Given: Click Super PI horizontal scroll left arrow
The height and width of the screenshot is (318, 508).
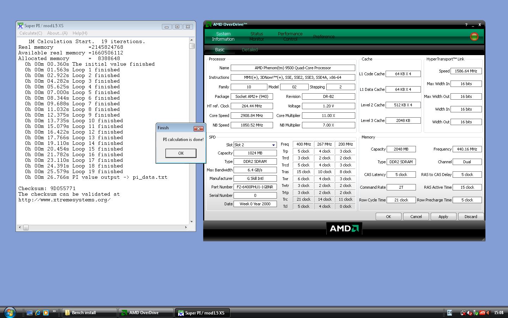Looking at the screenshot, I should click(x=20, y=228).
